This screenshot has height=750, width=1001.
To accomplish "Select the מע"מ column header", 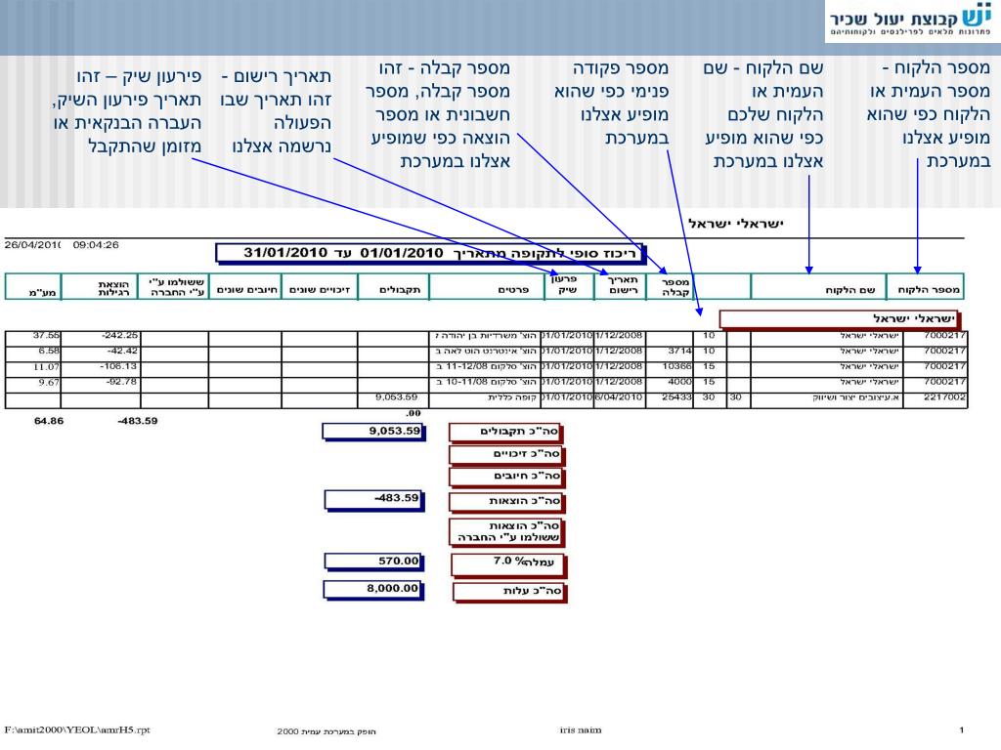I will (33, 286).
